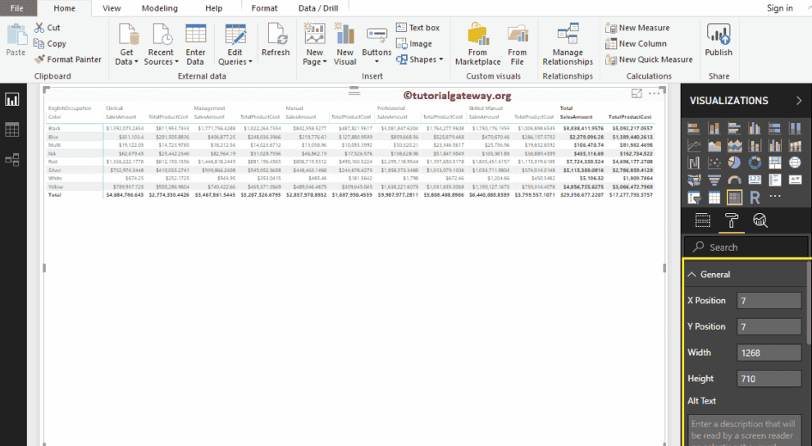The image size is (812, 446).
Task: Select the Multi-row card visual
Action: [x=775, y=180]
